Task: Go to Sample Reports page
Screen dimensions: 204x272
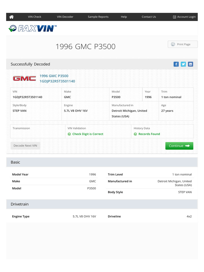Action: coord(98,17)
